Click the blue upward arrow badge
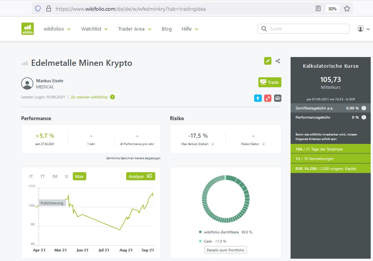The image size is (373, 261). (x=258, y=98)
